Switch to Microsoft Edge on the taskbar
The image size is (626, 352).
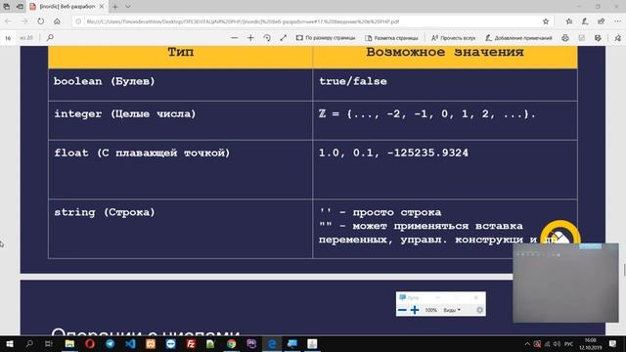click(x=272, y=343)
